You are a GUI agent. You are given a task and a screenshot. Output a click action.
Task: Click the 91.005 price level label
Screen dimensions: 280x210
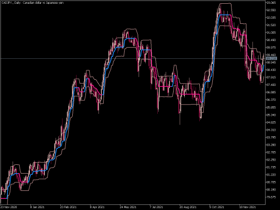(271, 33)
